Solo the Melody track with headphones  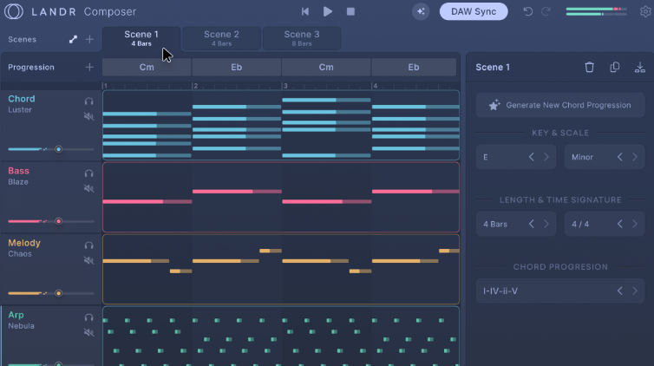(x=88, y=245)
